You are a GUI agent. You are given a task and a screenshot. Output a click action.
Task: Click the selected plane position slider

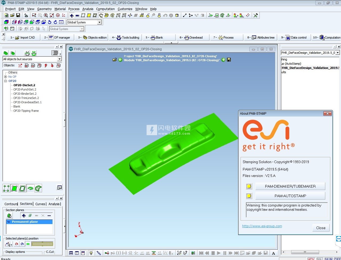pos(42,244)
